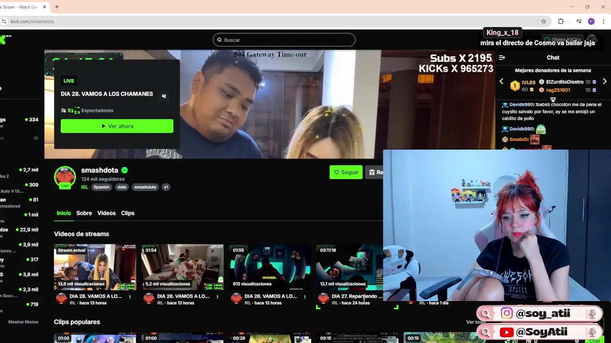Bookmark this page with the star icon
Viewport: 611px width, 343px height.
coord(543,21)
